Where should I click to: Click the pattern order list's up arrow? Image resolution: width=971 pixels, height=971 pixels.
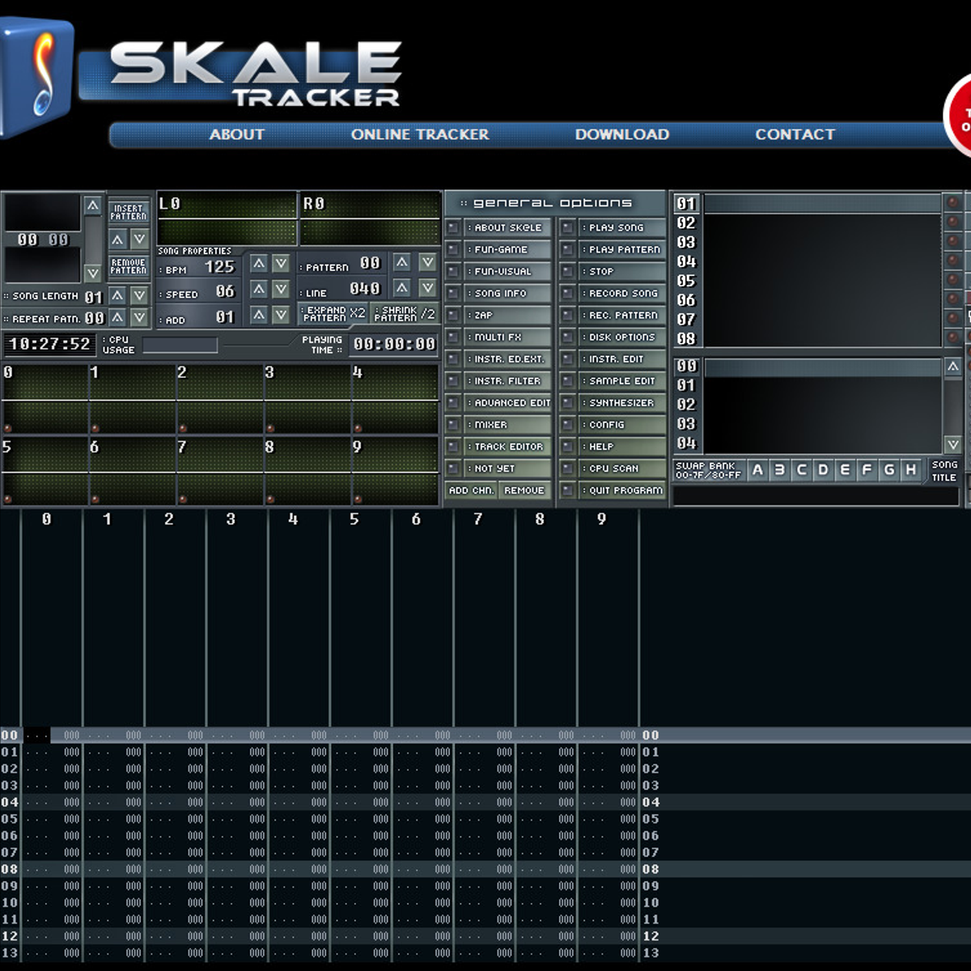click(93, 206)
